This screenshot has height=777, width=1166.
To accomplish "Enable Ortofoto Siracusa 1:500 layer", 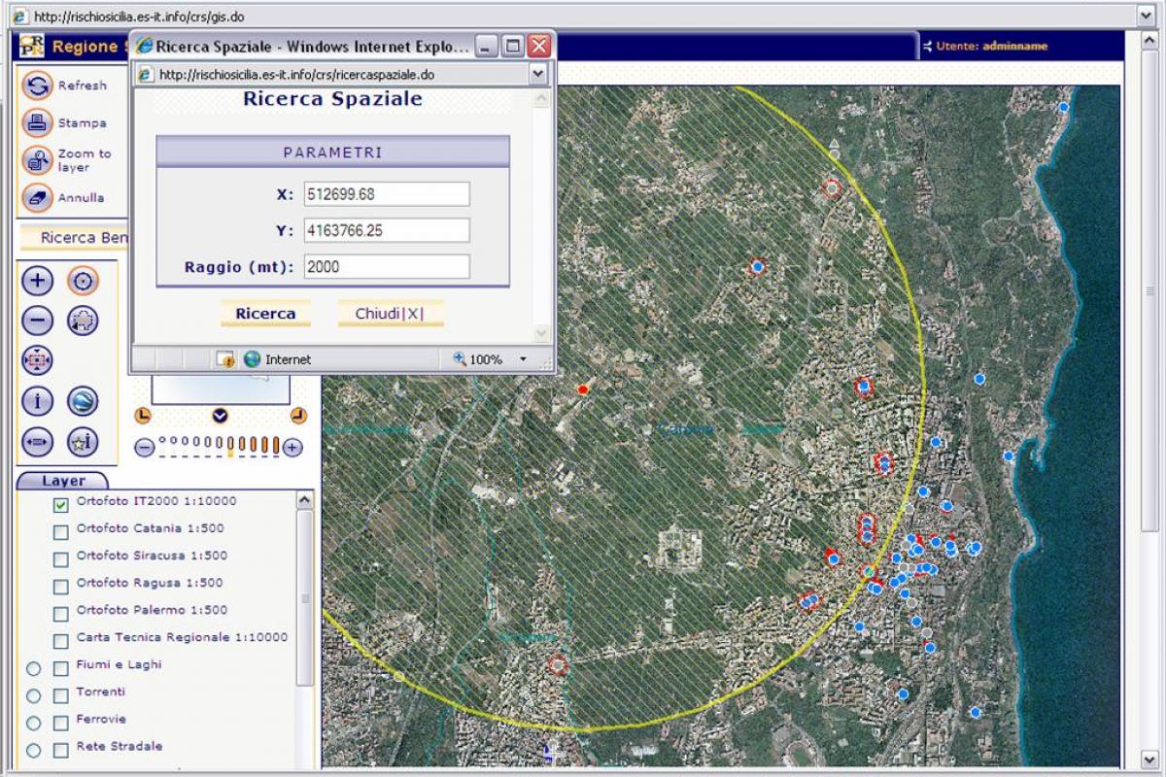I will [x=60, y=559].
